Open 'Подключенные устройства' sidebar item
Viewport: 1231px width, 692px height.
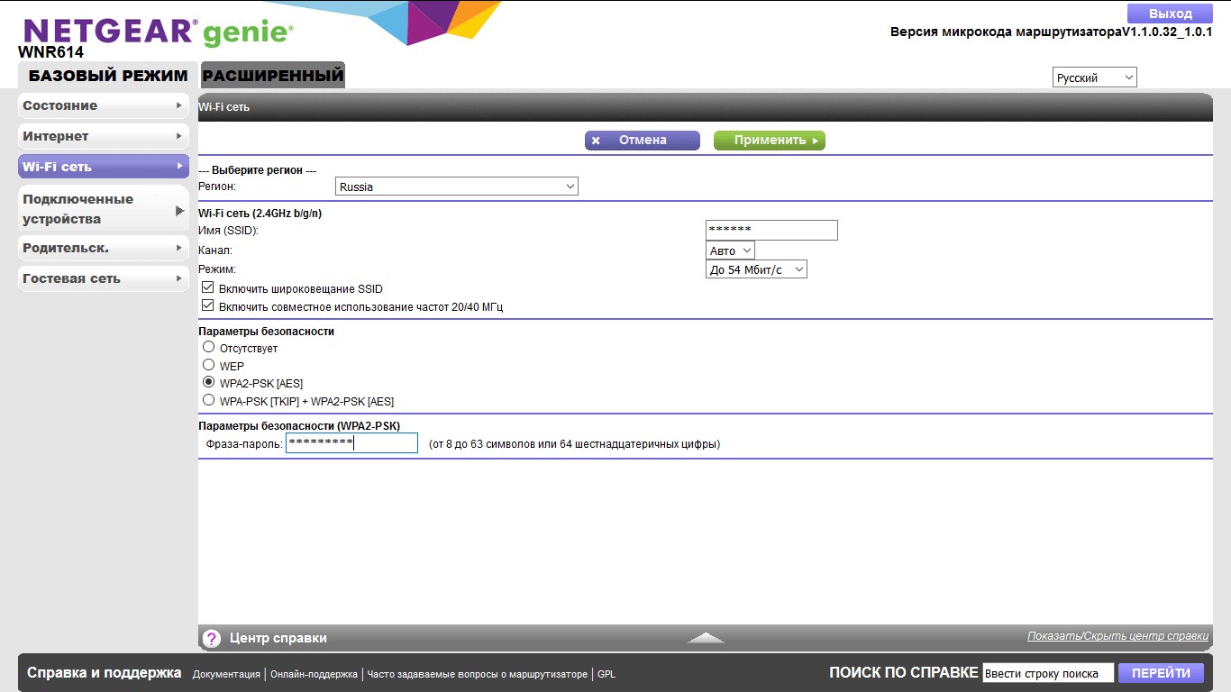click(104, 209)
